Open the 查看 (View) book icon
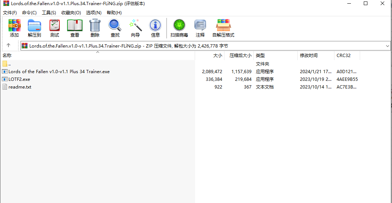 [75, 26]
